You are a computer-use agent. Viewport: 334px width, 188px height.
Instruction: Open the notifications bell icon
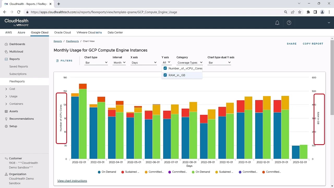tap(277, 23)
